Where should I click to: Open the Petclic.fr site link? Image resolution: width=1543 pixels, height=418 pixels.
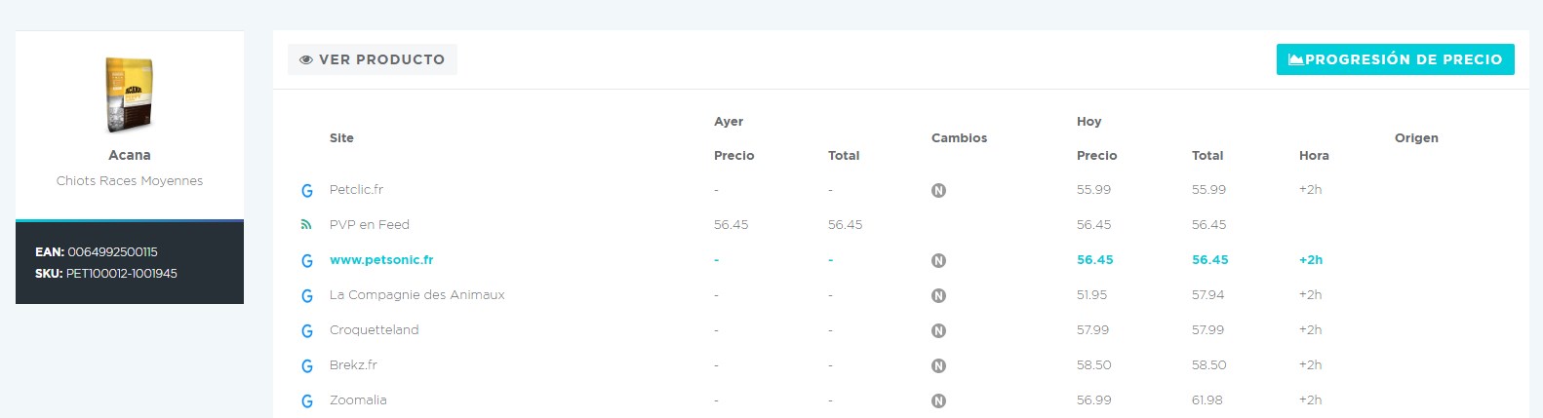pos(356,190)
